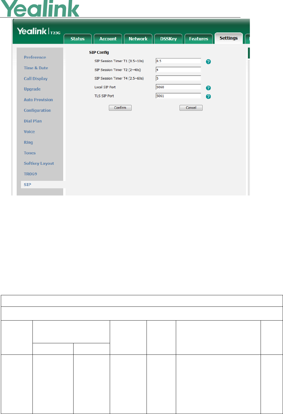Open Time & Date settings
This screenshot has height=414, width=283.
tap(36, 68)
